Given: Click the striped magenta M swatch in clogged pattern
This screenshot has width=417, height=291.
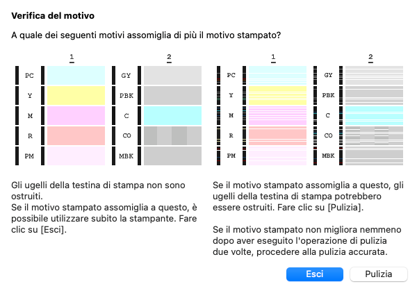Looking at the screenshot, I should [x=277, y=115].
